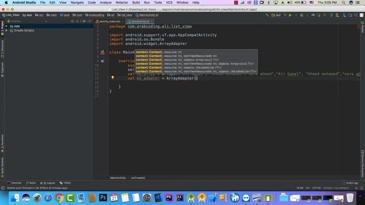Screen dimensions: 365x205
Task: Place cursor inside ArrayAdapter parentheses
Action: 196,79
